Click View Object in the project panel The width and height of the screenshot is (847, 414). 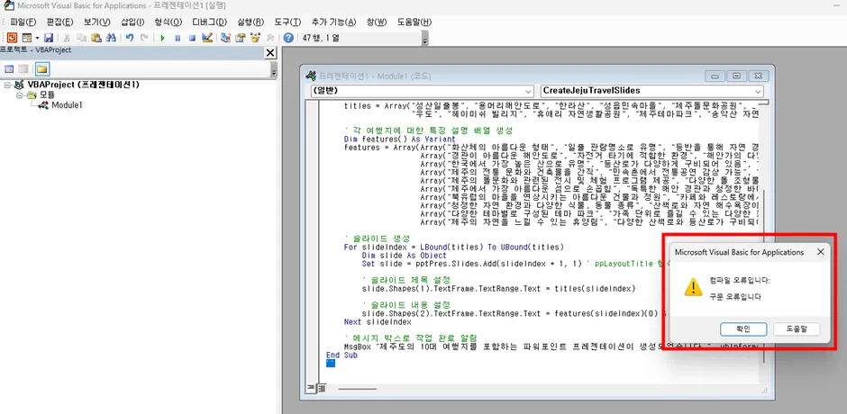point(23,69)
